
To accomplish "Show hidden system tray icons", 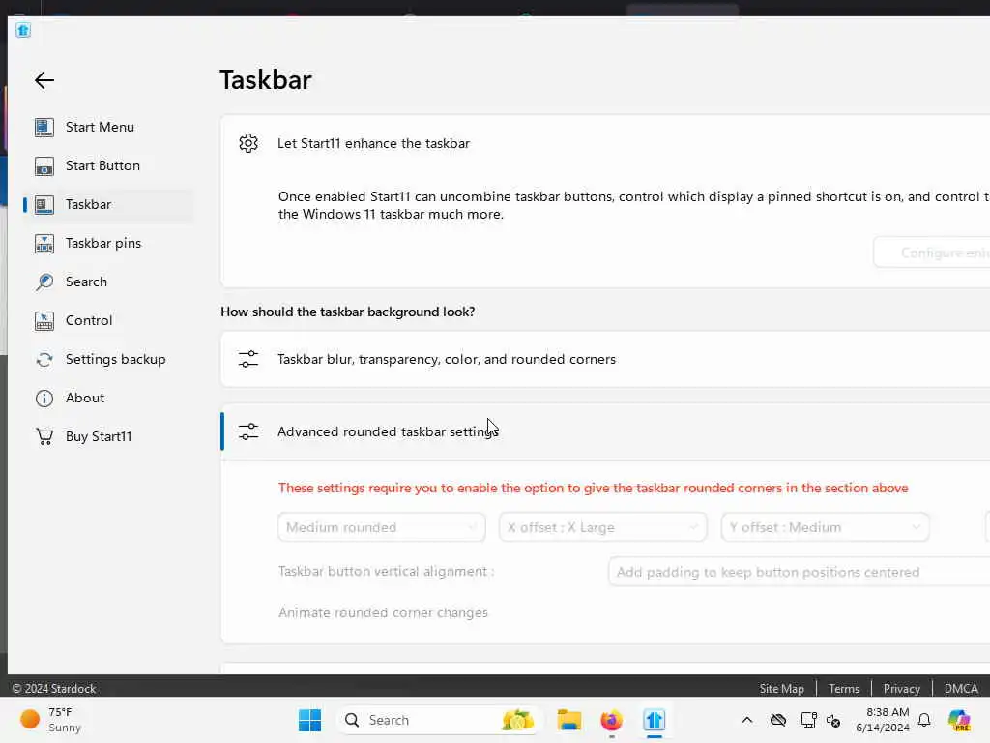I will tap(747, 720).
